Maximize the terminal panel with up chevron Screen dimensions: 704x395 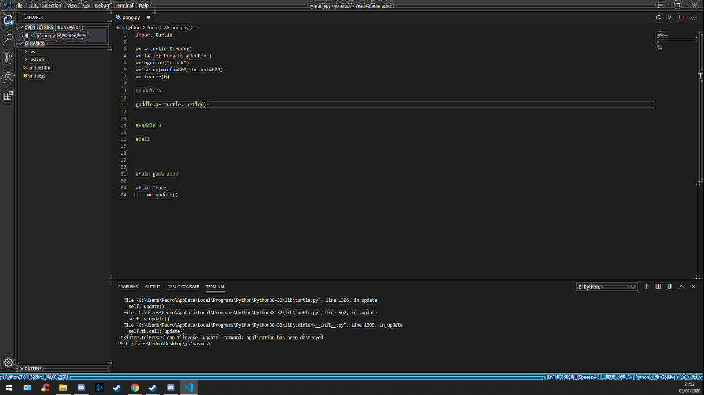682,287
